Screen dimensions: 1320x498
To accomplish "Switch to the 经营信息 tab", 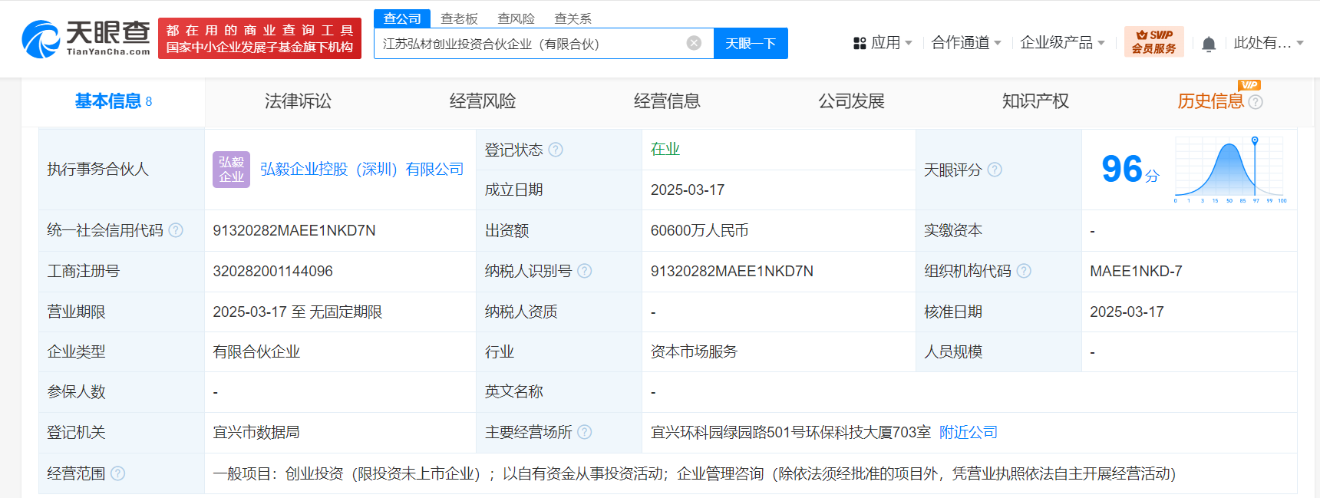I will click(x=667, y=101).
